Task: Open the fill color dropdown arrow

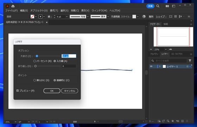Action: [36, 17]
